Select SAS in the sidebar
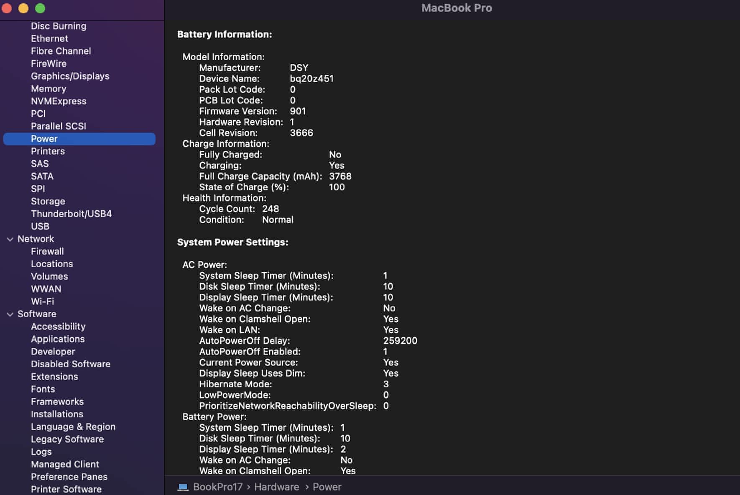The image size is (740, 495). click(40, 164)
